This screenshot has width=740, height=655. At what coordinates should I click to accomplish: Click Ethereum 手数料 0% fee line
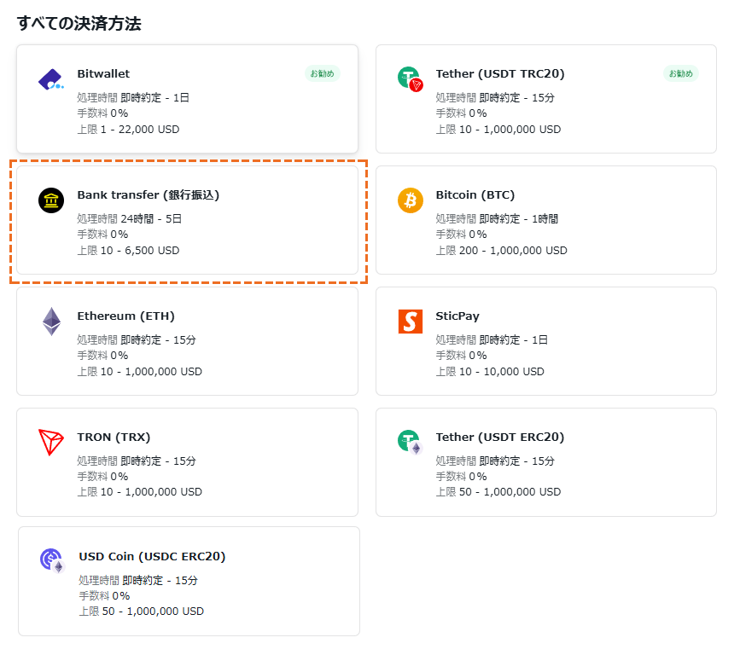coord(103,356)
